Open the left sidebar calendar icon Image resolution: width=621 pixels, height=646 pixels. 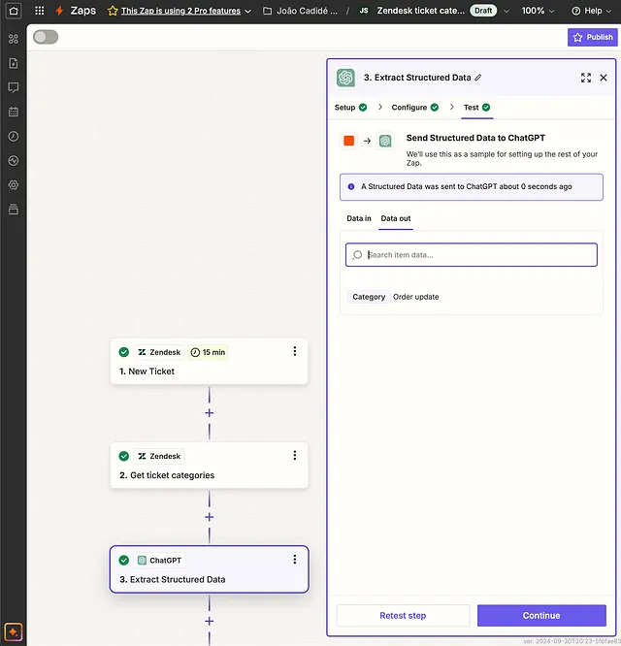[14, 112]
